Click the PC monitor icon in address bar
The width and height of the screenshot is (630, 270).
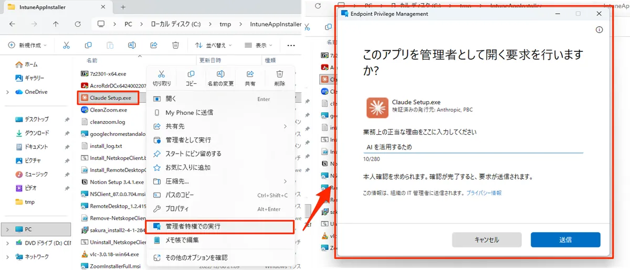101,24
